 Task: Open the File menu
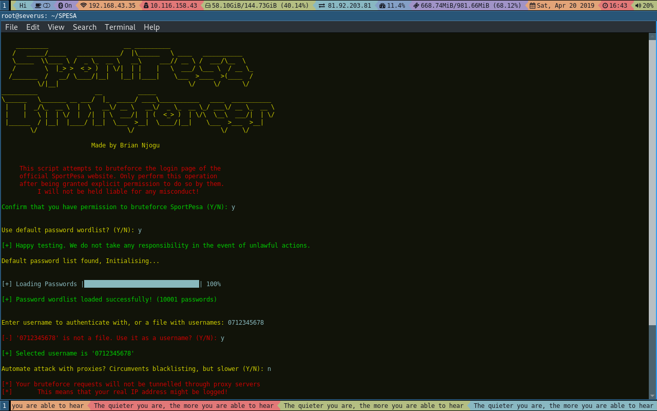pyautogui.click(x=11, y=27)
